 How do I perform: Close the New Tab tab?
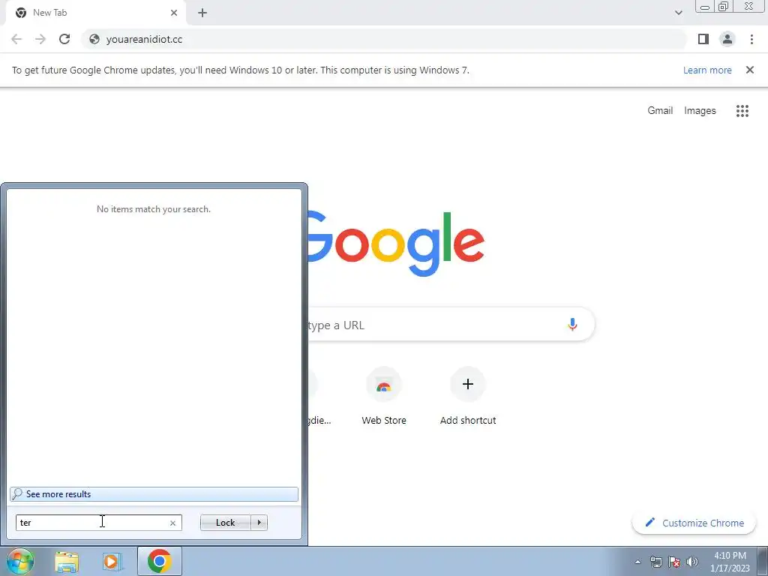pyautogui.click(x=174, y=13)
